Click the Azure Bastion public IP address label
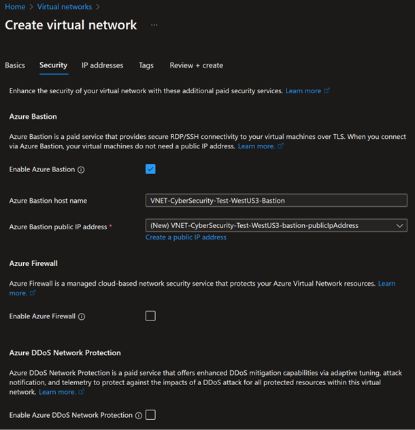This screenshot has height=430, width=415. 58,227
